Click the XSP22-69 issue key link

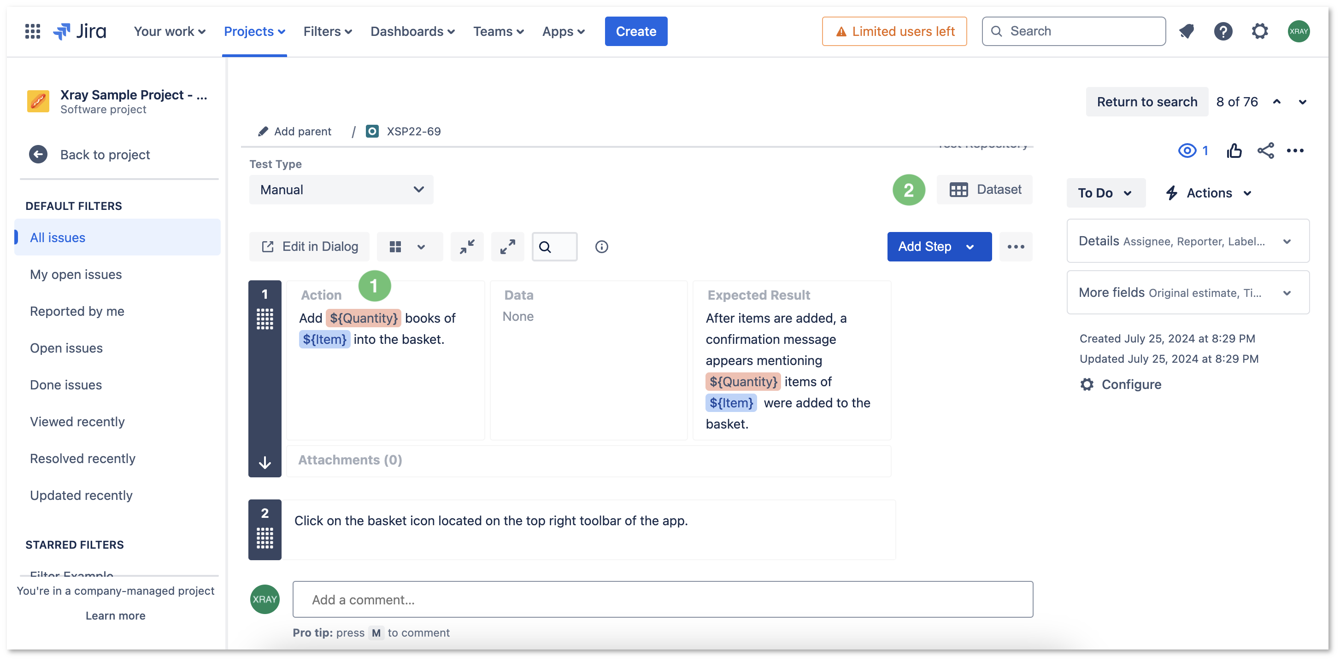(x=413, y=132)
